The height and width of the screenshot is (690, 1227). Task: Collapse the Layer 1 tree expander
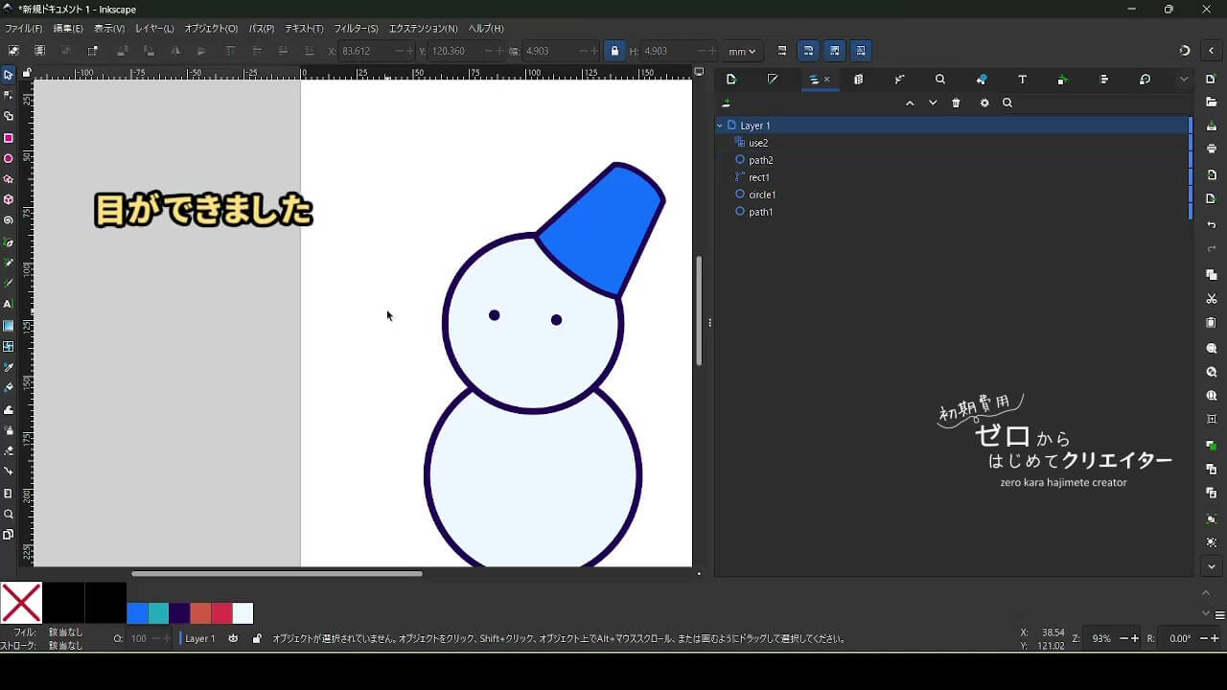720,126
